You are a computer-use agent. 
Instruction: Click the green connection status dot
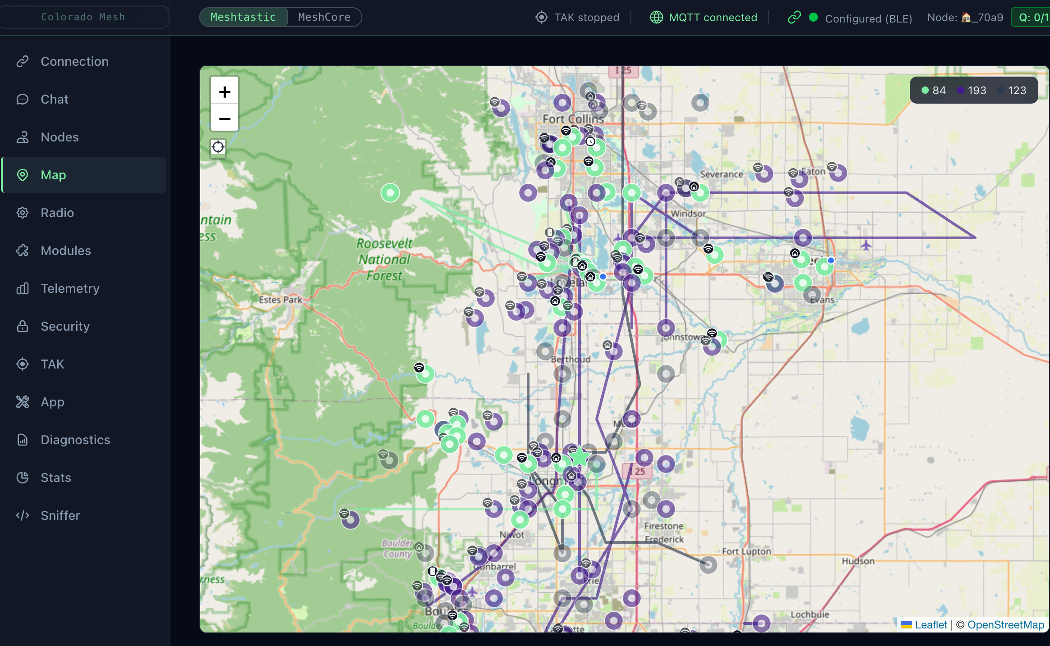pos(813,17)
